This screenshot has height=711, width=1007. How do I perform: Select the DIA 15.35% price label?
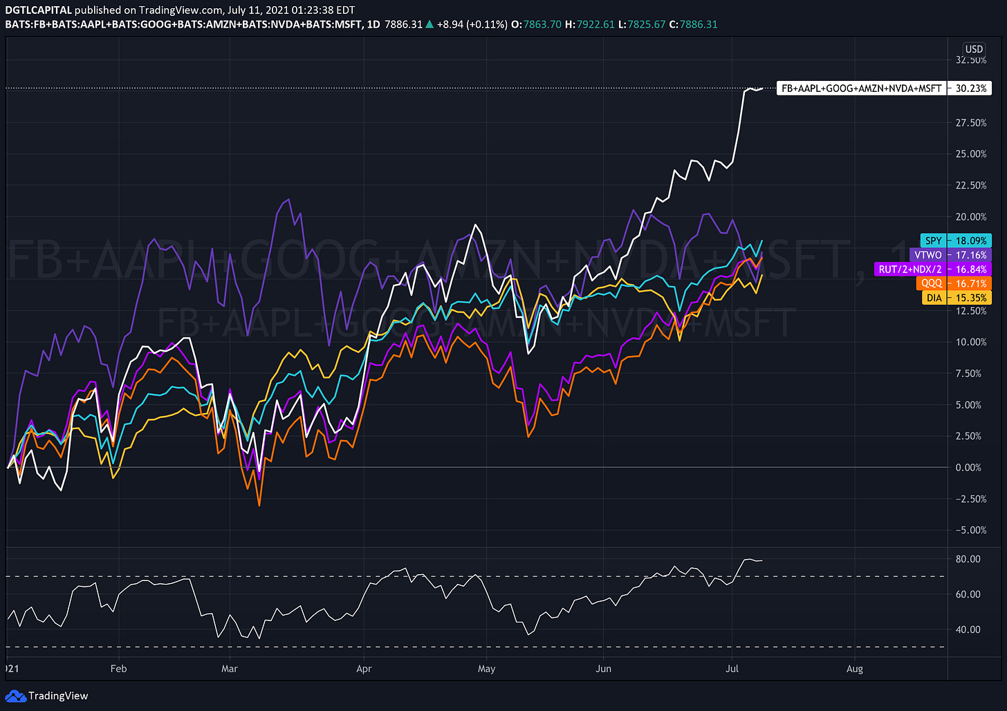(x=957, y=298)
